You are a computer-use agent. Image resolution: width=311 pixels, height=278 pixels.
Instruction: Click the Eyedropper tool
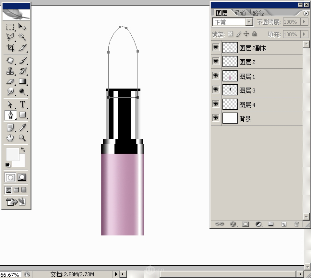point(23,128)
